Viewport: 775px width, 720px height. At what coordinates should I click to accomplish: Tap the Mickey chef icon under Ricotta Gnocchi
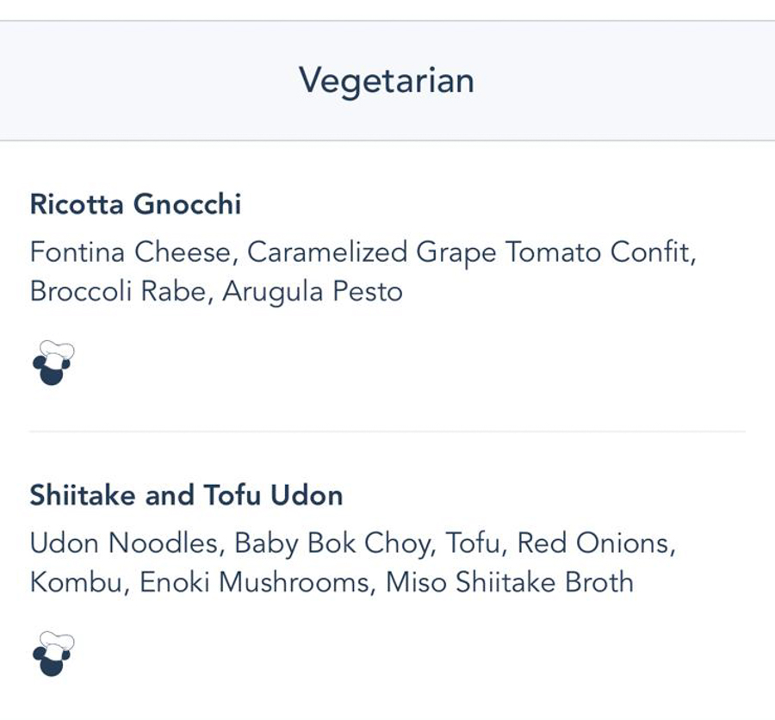(53, 363)
